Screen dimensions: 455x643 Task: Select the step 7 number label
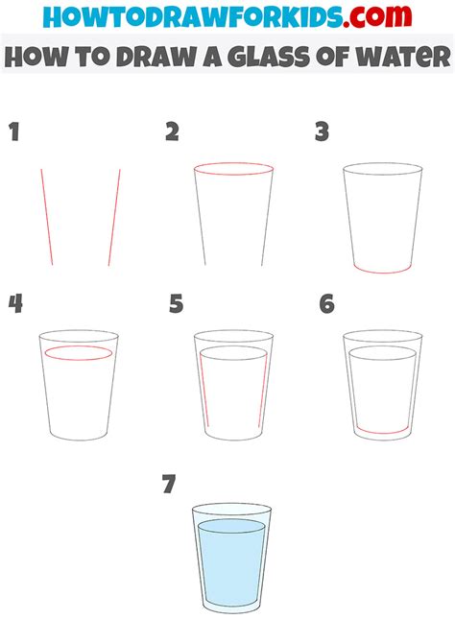point(169,484)
